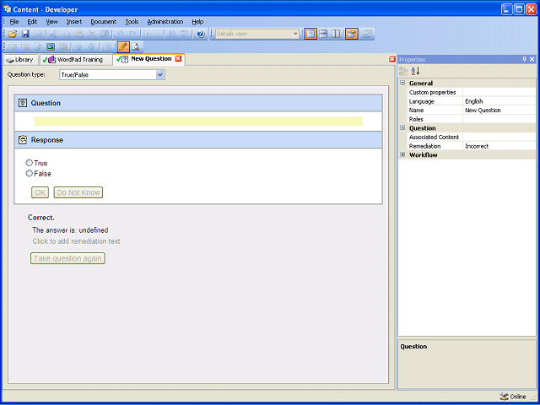Viewport: 540px width, 405px height.
Task: Open the Help menu
Action: point(197,21)
